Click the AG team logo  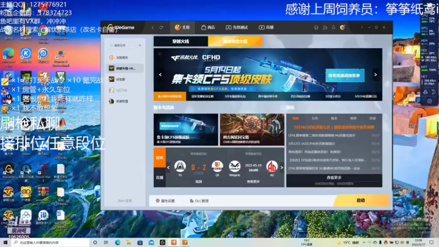tap(272, 166)
